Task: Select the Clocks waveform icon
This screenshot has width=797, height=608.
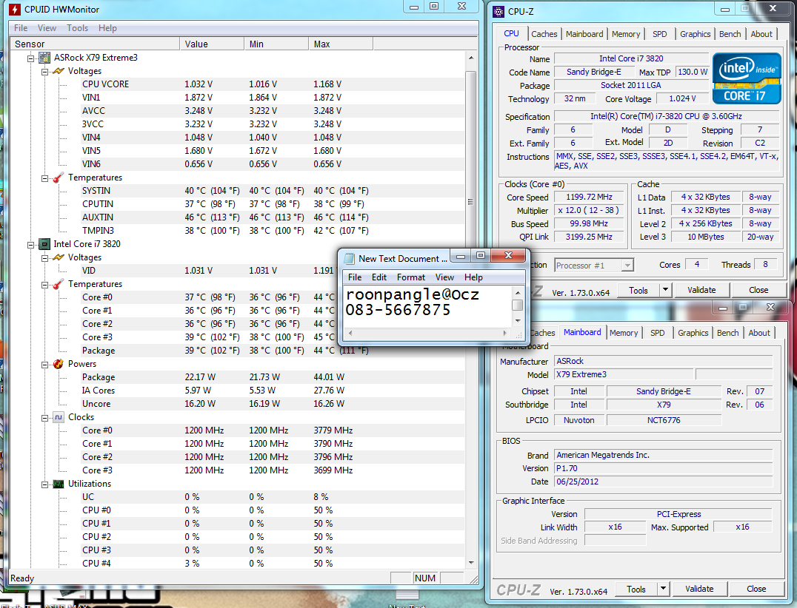Action: point(58,417)
